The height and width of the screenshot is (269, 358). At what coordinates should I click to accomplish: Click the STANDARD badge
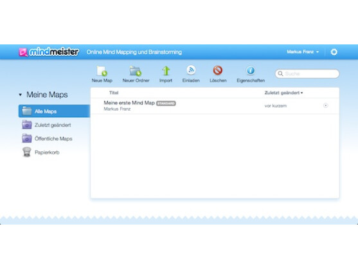point(166,104)
